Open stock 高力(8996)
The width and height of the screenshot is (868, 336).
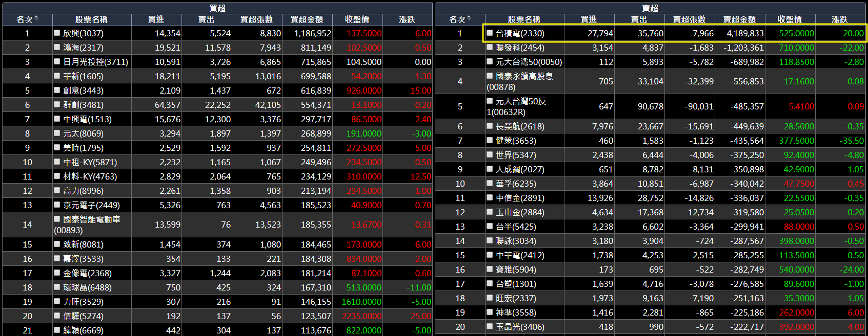(83, 191)
